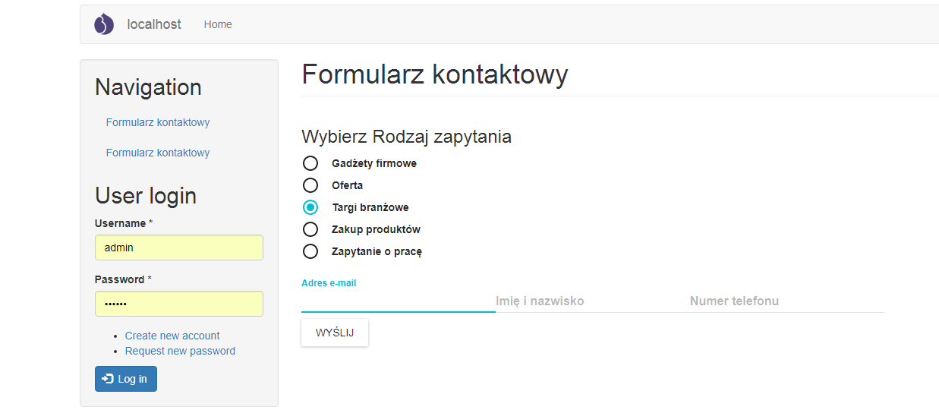The image size is (939, 410).
Task: Follow the Create new account link
Action: tap(172, 336)
